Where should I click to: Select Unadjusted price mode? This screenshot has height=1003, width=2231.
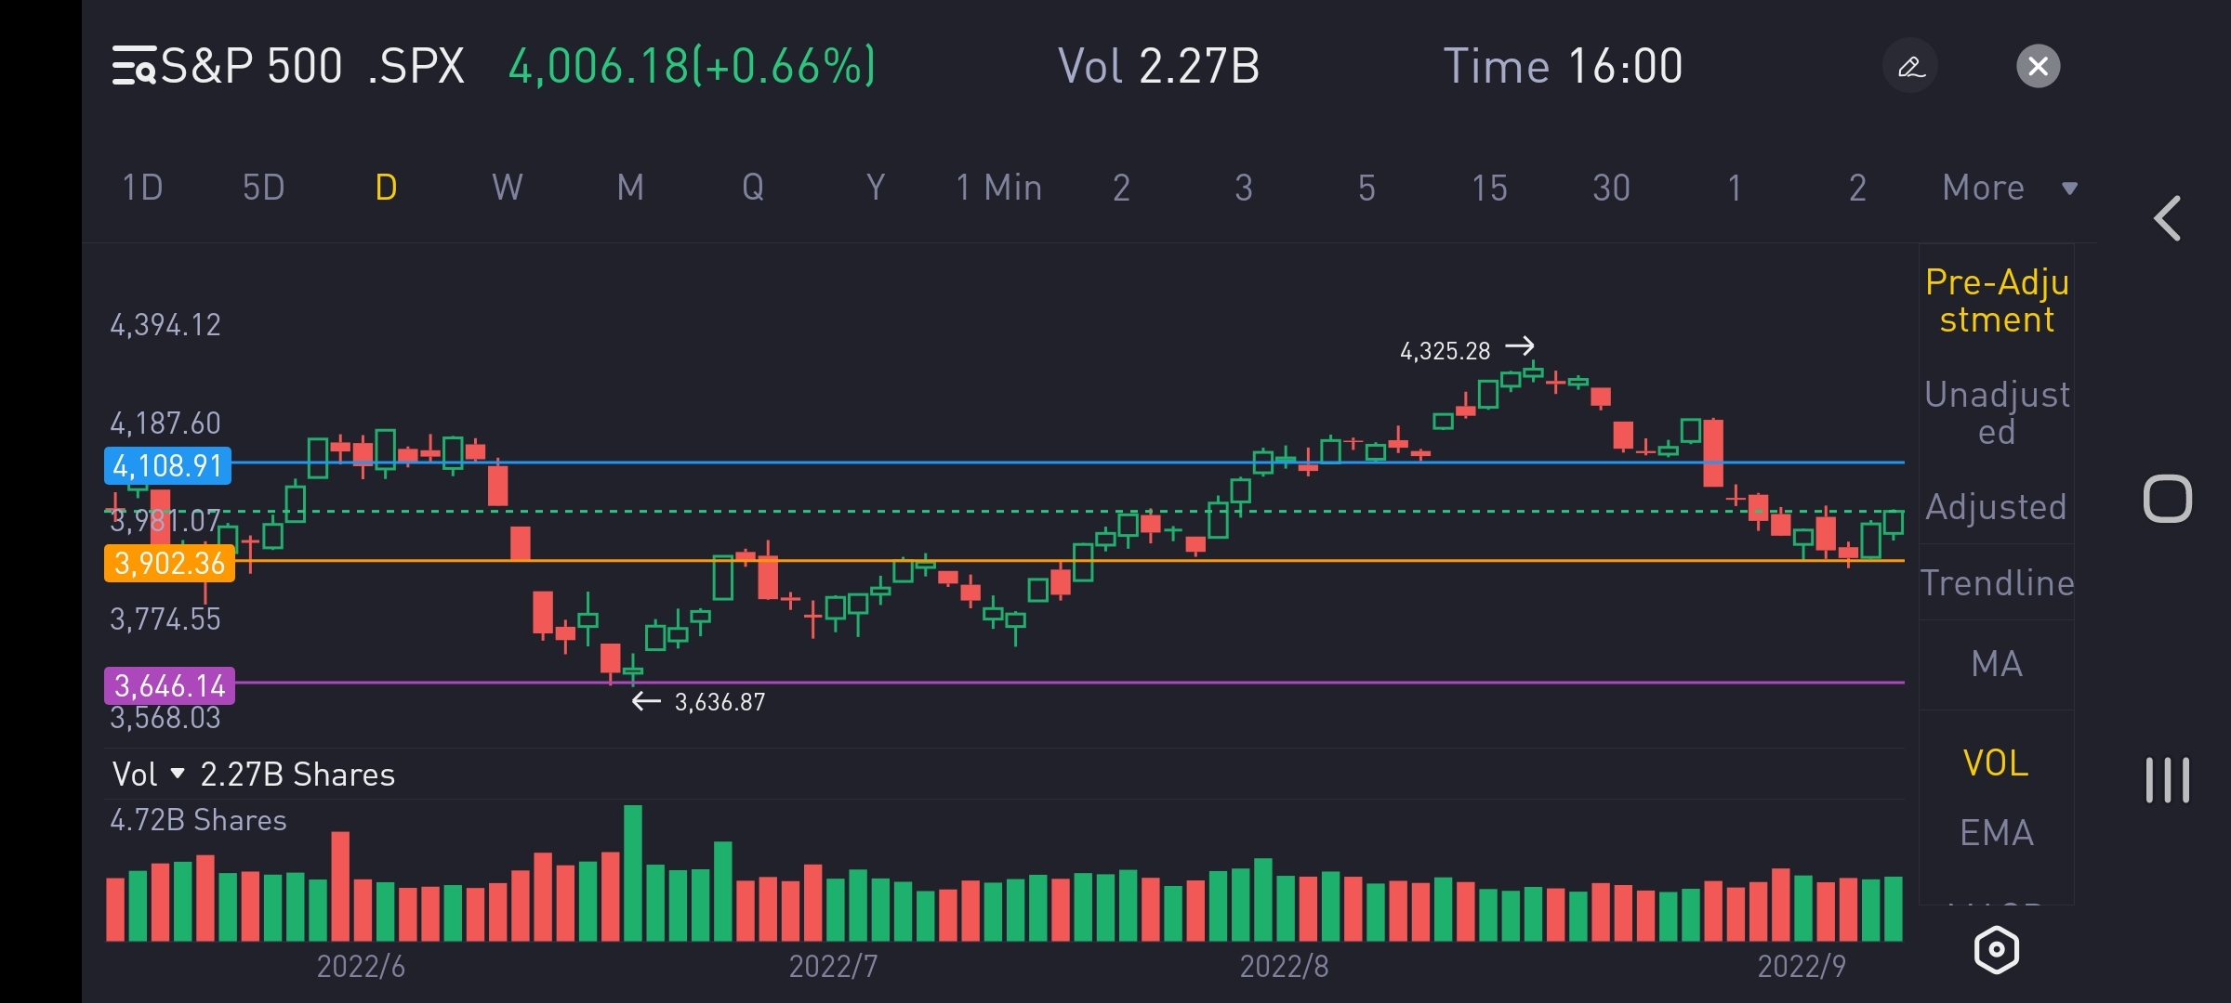coord(1997,412)
